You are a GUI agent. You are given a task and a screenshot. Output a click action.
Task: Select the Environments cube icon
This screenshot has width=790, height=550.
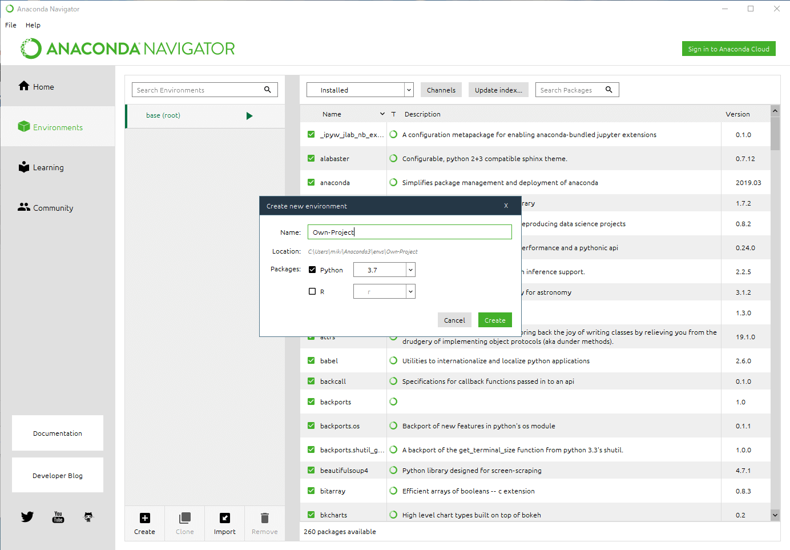[24, 126]
